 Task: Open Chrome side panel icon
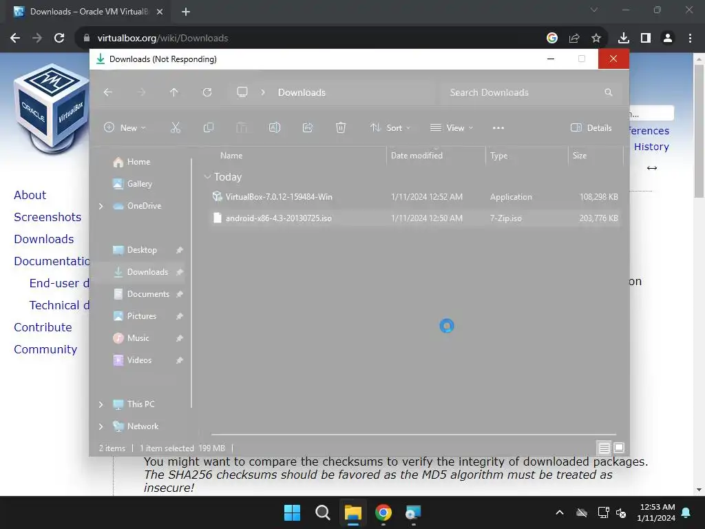(x=646, y=38)
